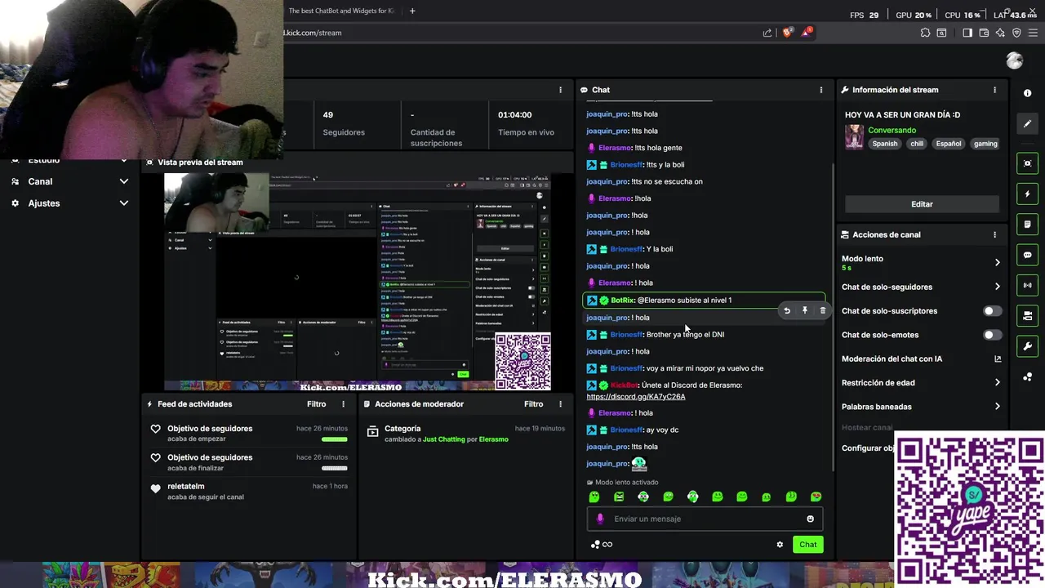Click username Brionesff in DNI message
The width and height of the screenshot is (1045, 588).
[x=627, y=335]
